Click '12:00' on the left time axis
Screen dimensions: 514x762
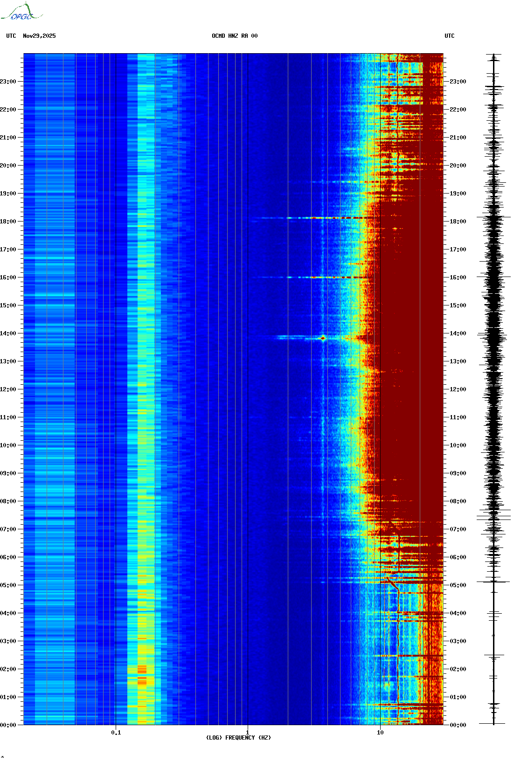(x=8, y=389)
